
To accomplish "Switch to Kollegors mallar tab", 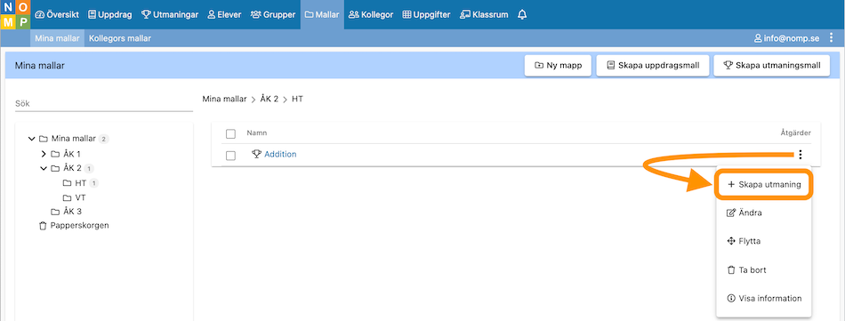I will point(120,38).
